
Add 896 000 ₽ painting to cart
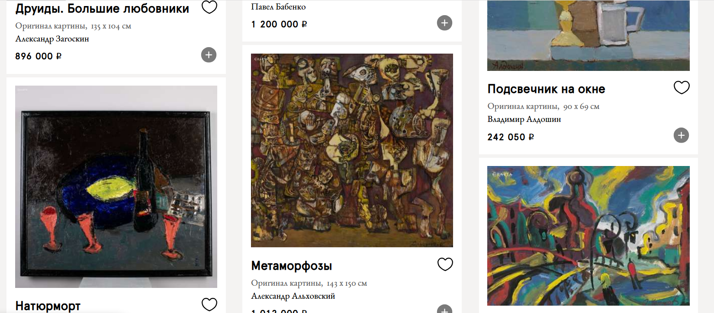(209, 55)
